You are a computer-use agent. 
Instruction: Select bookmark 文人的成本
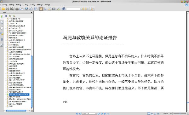coord(13,61)
